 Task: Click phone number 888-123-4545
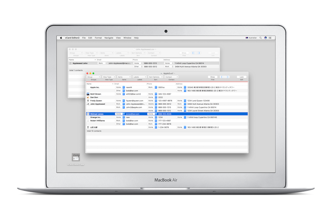point(165,114)
